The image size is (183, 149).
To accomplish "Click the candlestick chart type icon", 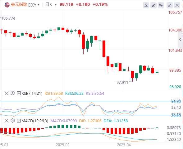I will coord(161,5).
